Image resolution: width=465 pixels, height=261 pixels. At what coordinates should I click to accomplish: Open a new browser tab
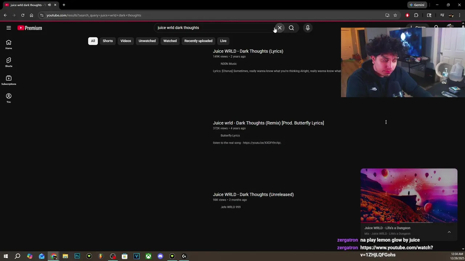coord(64,5)
